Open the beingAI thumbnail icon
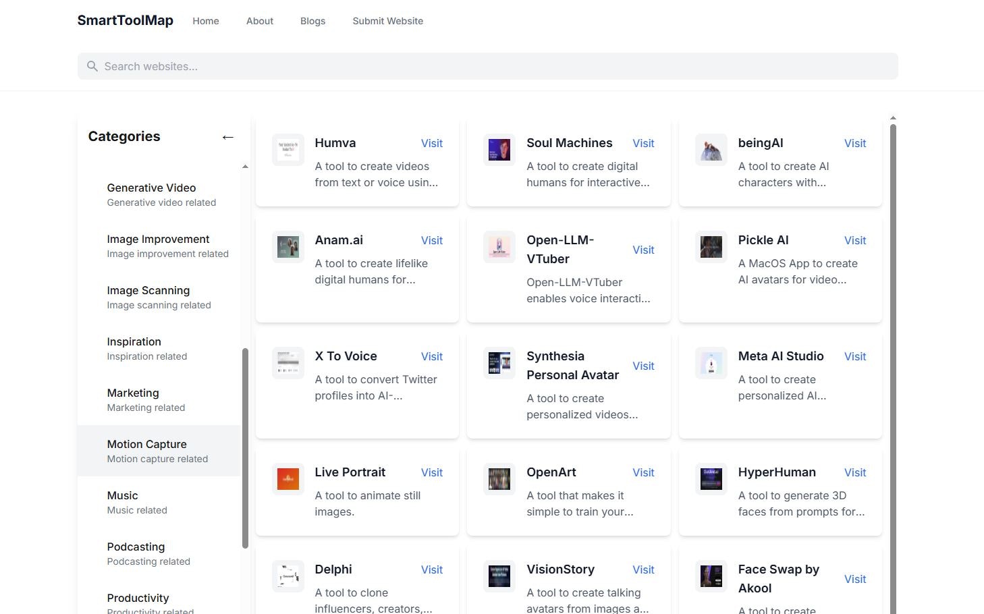The width and height of the screenshot is (984, 614). (711, 150)
